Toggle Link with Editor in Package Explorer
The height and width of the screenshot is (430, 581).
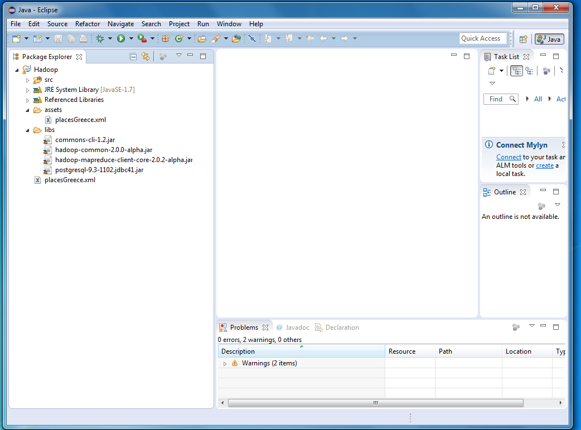click(x=146, y=57)
